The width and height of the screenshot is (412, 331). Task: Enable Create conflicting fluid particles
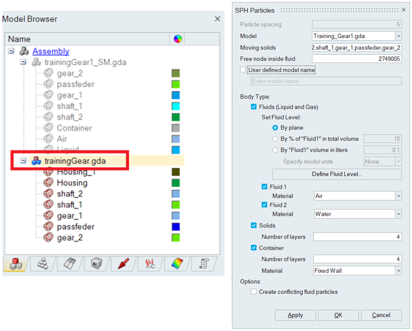click(x=254, y=292)
